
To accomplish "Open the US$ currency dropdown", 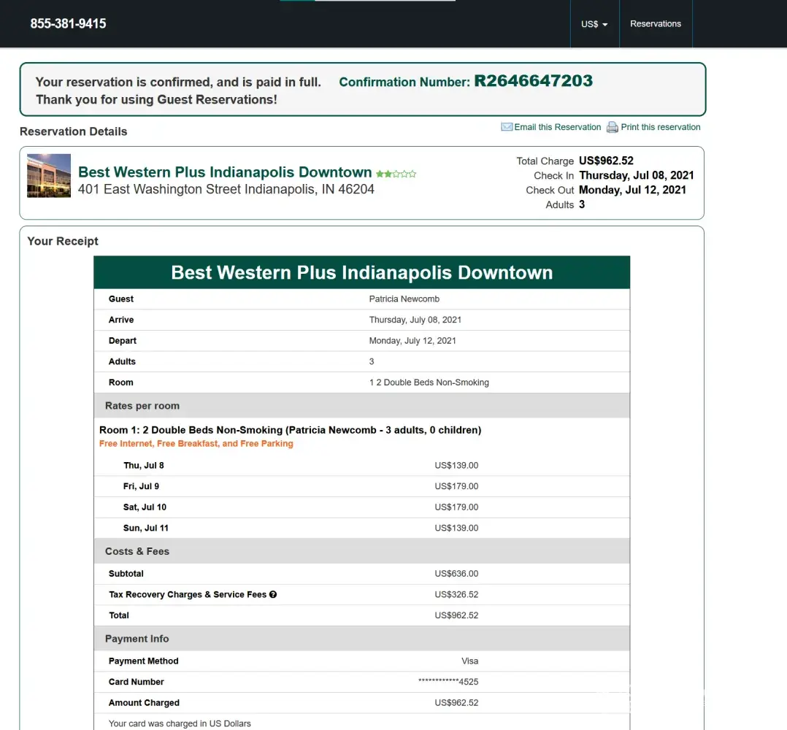I will [594, 24].
